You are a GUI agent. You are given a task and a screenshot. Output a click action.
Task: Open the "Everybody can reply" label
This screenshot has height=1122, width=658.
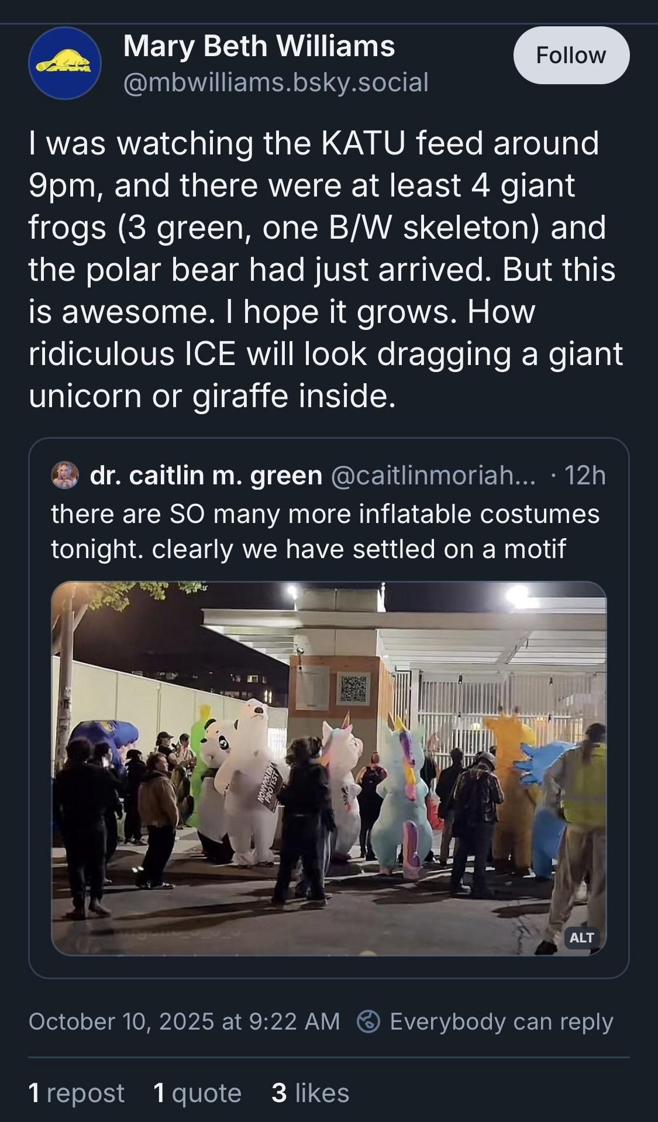501,1021
